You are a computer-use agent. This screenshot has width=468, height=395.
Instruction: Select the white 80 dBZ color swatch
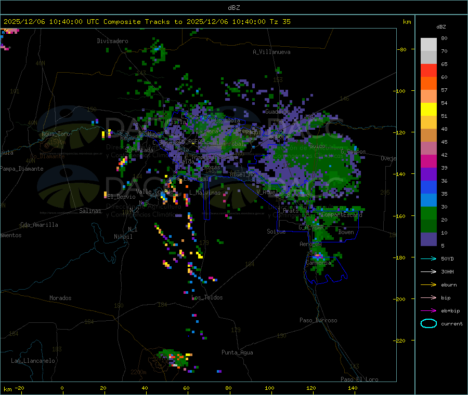[x=428, y=45]
